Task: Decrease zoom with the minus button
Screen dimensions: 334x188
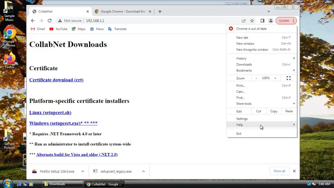Action: 256,78
